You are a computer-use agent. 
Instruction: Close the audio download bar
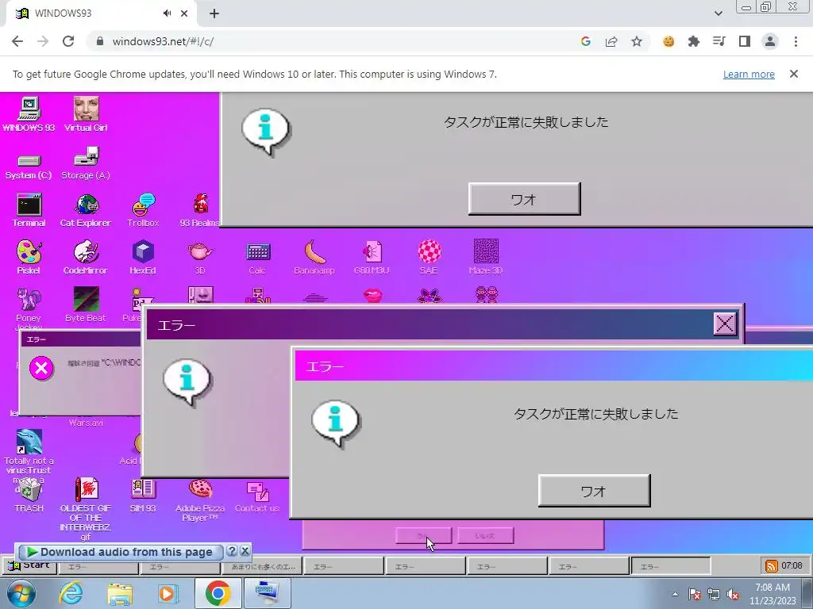coord(245,551)
